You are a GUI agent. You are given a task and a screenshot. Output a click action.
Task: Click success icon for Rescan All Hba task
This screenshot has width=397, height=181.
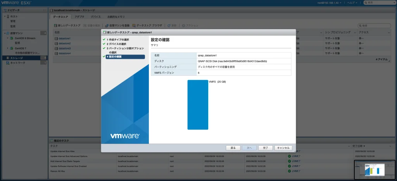[289, 171]
